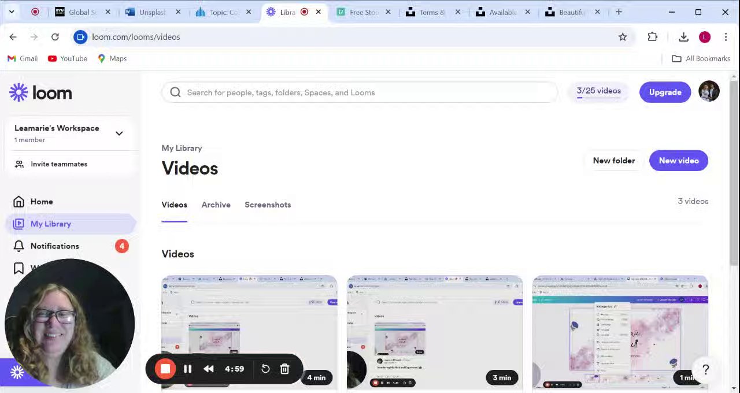Expand the tab search dropdown arrow
This screenshot has width=740, height=393.
click(x=12, y=12)
